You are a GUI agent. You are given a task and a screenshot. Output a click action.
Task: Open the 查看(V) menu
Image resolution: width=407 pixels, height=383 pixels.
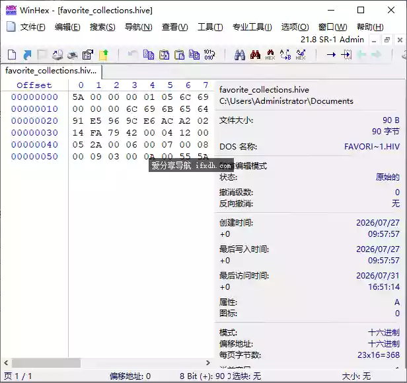(x=174, y=27)
